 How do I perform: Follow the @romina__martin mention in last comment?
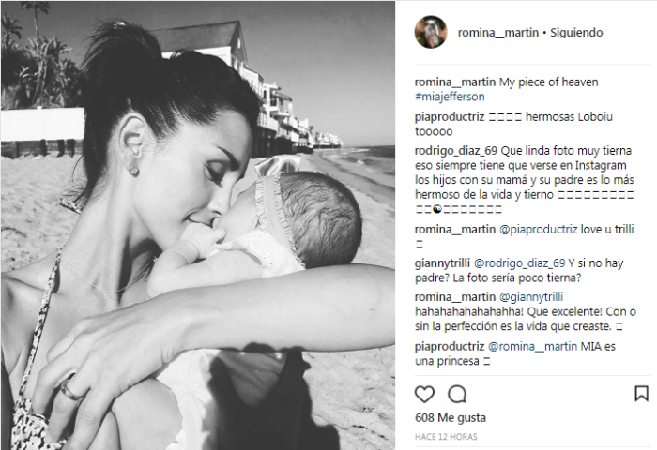click(x=532, y=347)
